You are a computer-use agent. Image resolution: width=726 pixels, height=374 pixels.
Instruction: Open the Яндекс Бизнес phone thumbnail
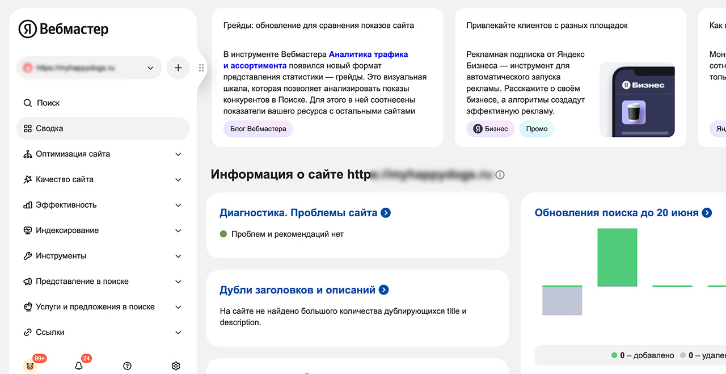[637, 99]
